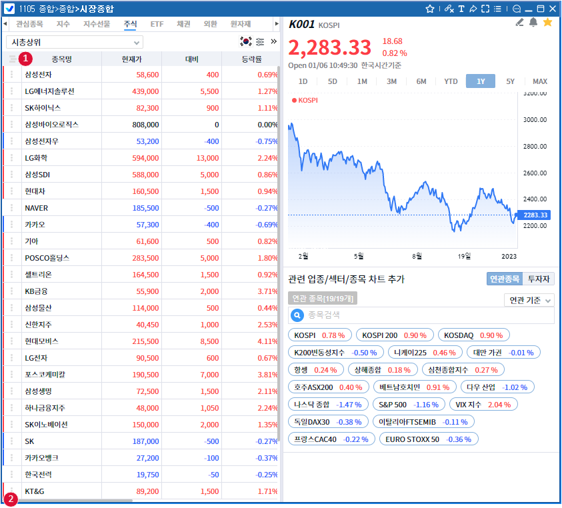Expand the double chevron next to filter icon
Image resolution: width=562 pixels, height=508 pixels.
(x=273, y=41)
